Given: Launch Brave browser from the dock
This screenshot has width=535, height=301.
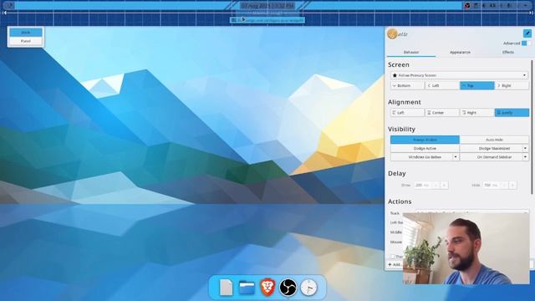Looking at the screenshot, I should 267,288.
